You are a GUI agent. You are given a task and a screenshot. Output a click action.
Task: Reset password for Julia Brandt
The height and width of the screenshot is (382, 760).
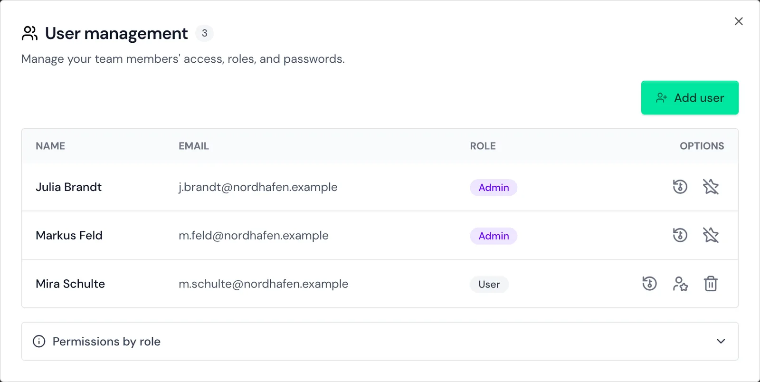[x=680, y=187]
